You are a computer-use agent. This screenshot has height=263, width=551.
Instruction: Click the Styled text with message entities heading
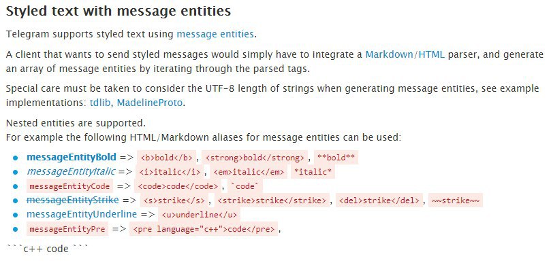[x=119, y=12]
